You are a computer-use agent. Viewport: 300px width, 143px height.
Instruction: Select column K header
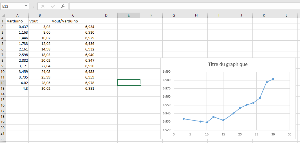[x=264, y=15]
